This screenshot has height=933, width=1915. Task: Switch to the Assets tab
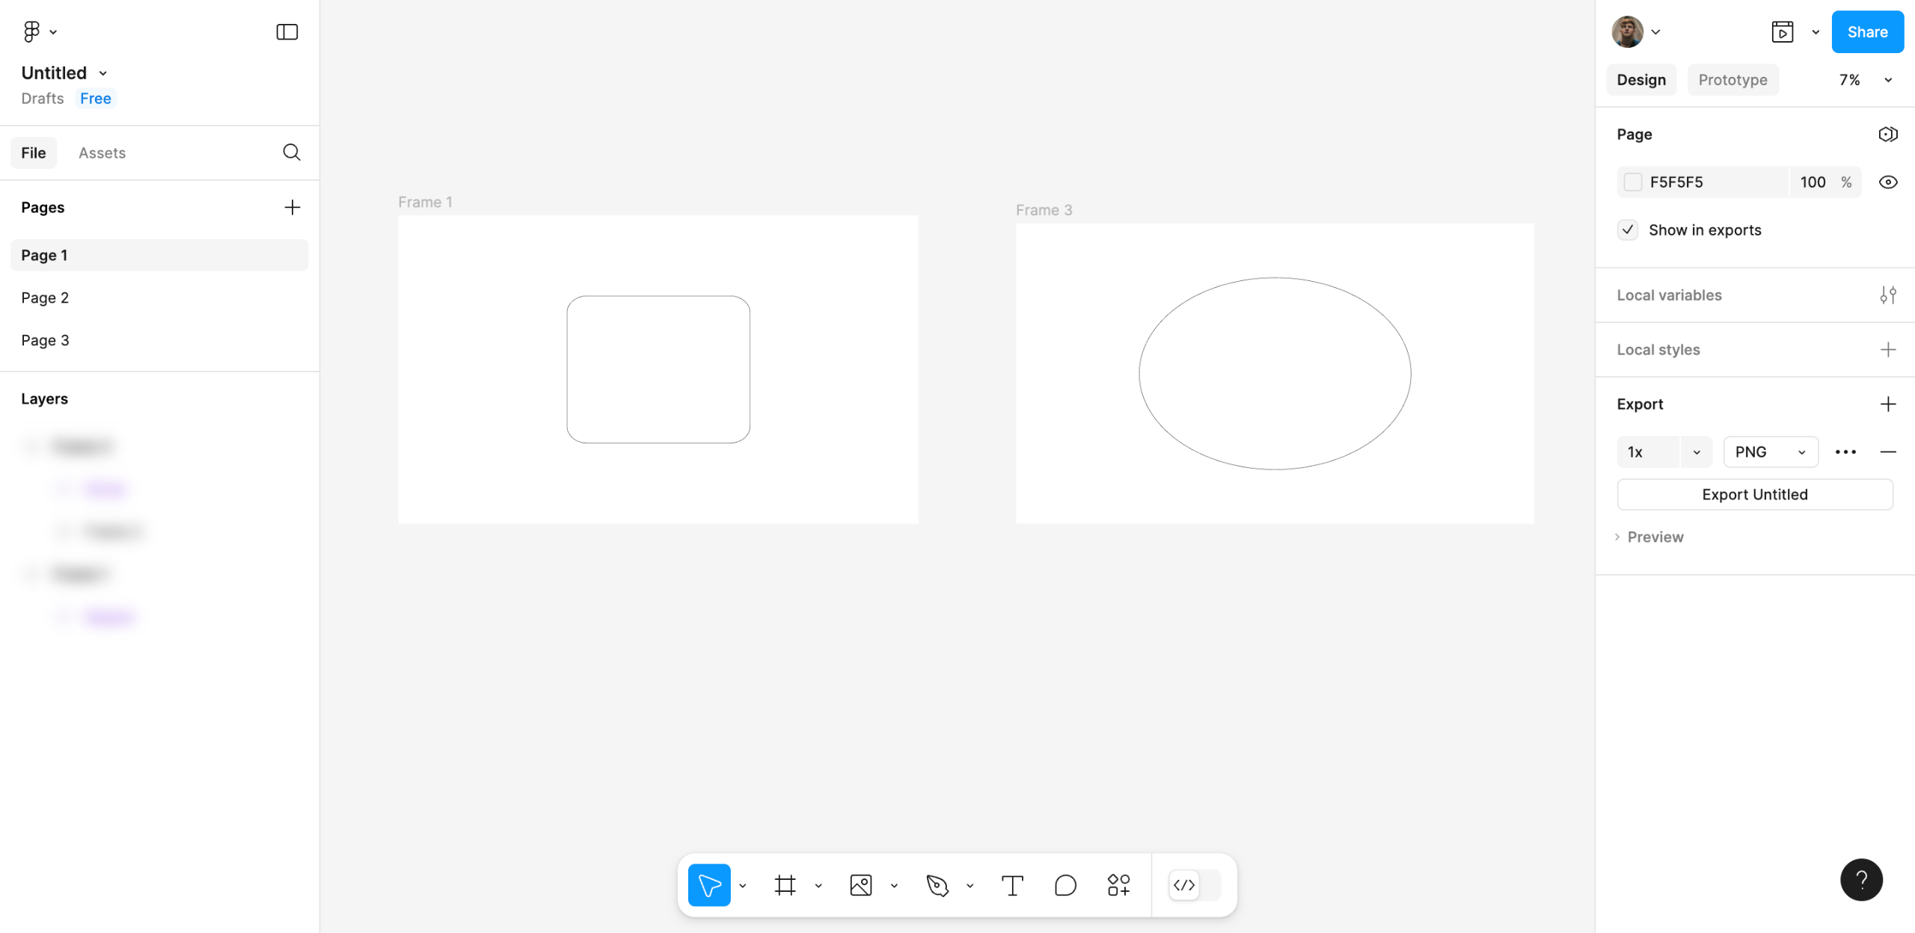pos(102,153)
